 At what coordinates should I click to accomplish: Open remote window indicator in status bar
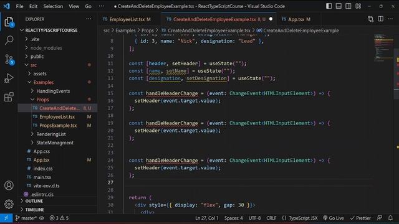click(x=6, y=218)
